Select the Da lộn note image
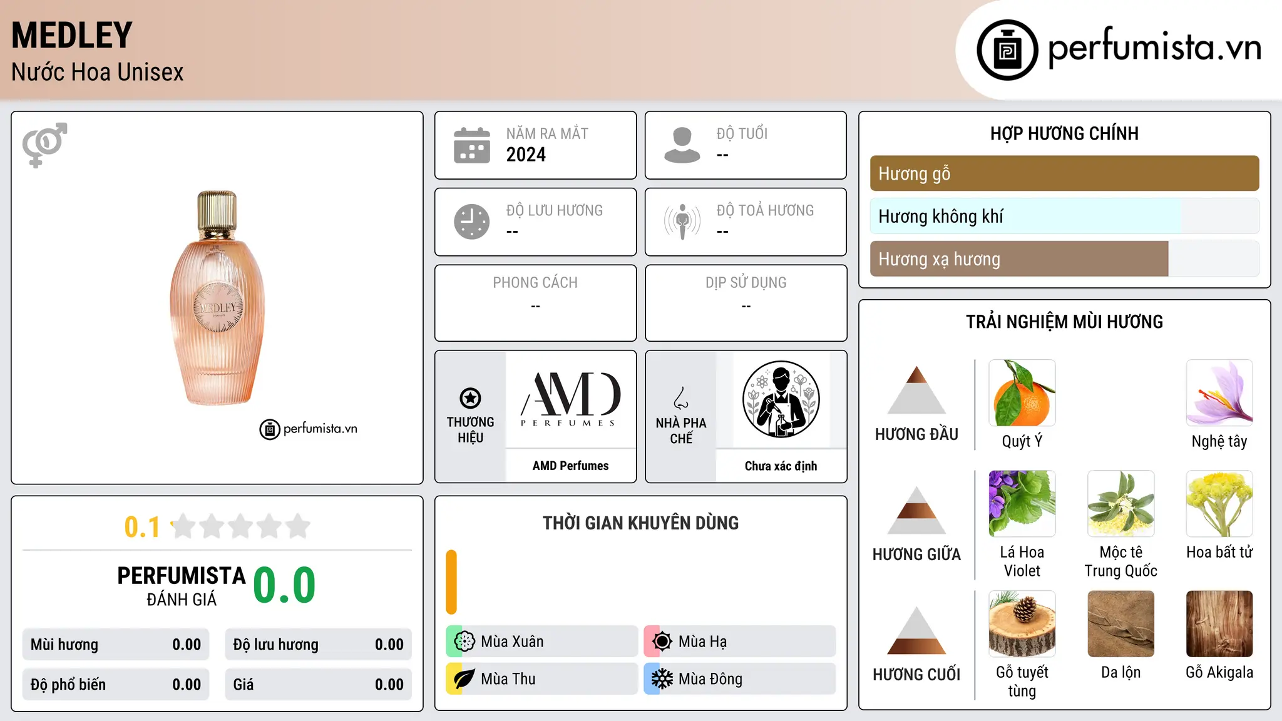The image size is (1282, 721). [1121, 624]
